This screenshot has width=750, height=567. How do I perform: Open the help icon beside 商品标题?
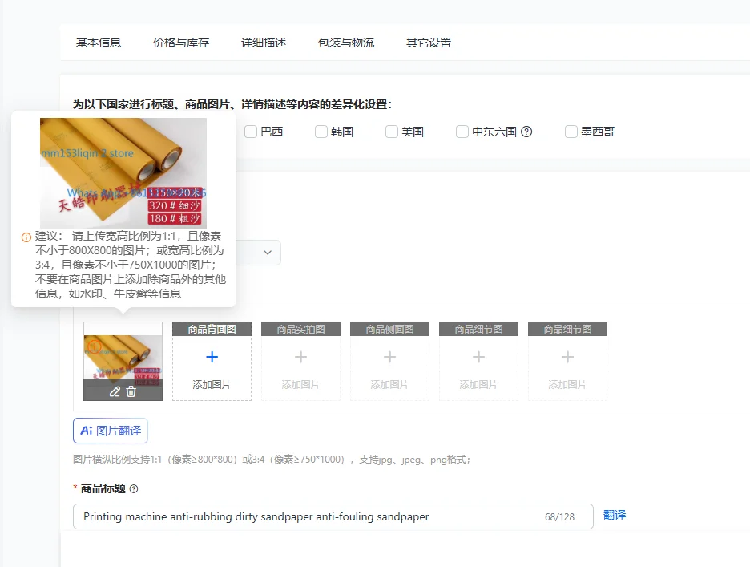coord(134,489)
